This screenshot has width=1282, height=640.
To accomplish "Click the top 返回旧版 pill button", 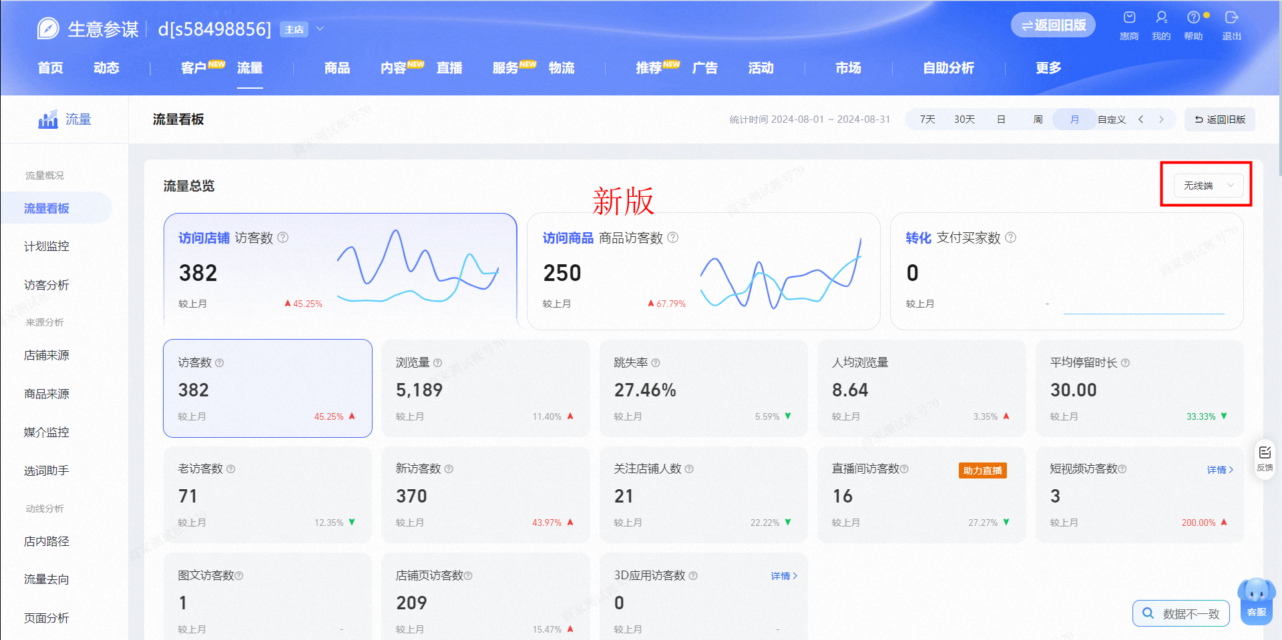I will point(1053,25).
